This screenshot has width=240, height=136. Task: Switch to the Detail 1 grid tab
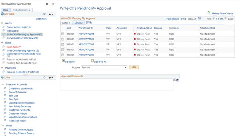tap(66, 23)
